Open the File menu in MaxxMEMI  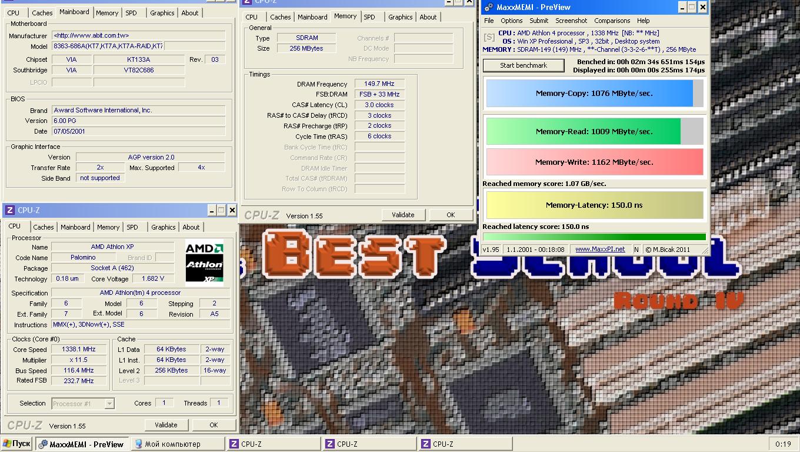point(489,21)
